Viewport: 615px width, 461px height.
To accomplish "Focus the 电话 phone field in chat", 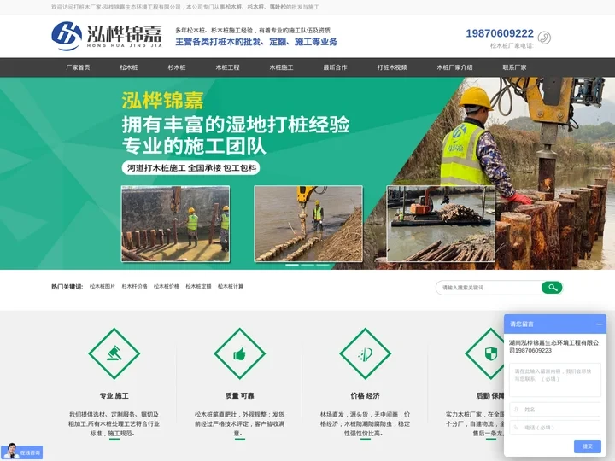I will pos(555,428).
